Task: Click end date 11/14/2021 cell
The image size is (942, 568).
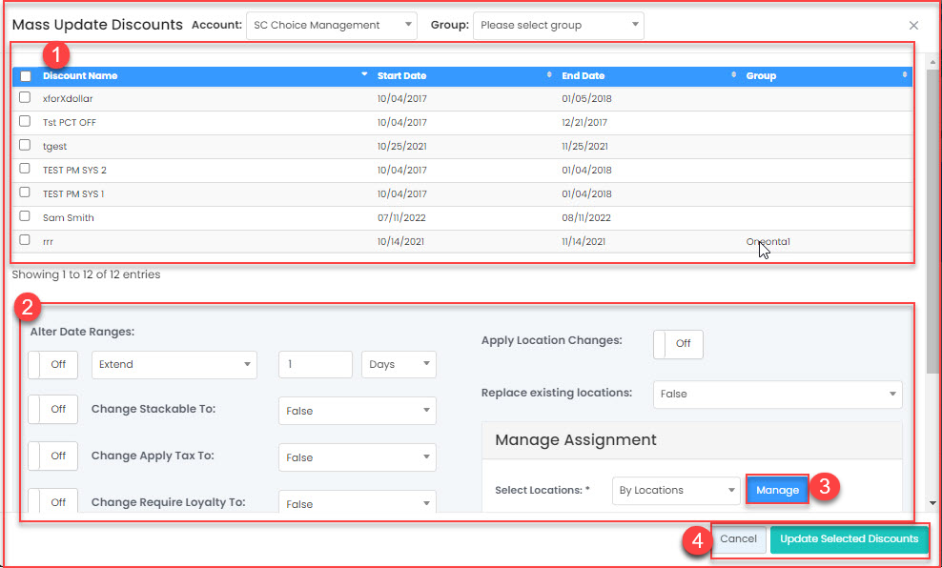Action: [584, 241]
